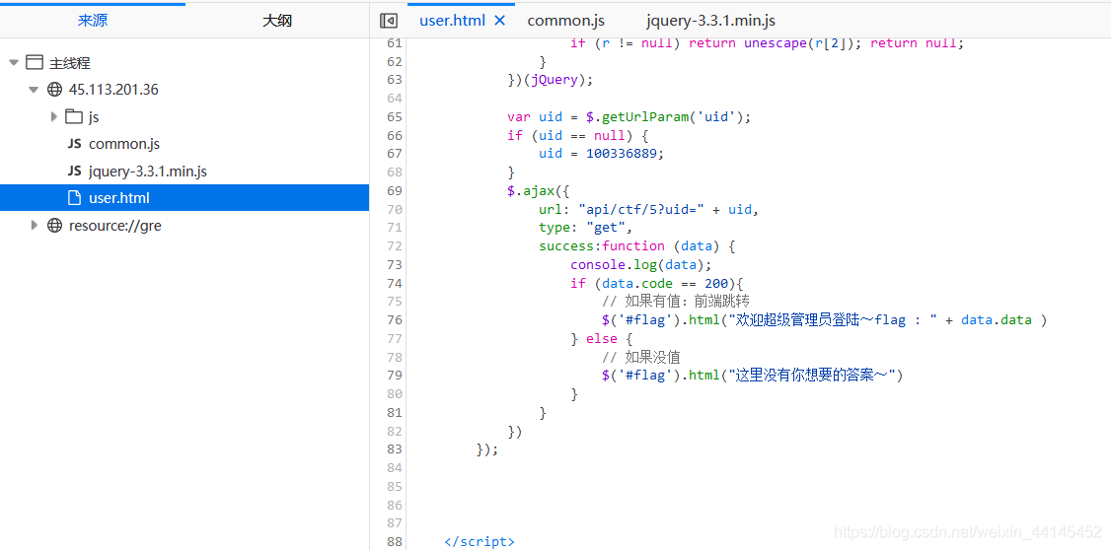Click the JS icon beside jquery-3.3.1.min.js
The width and height of the screenshot is (1111, 550).
(74, 172)
